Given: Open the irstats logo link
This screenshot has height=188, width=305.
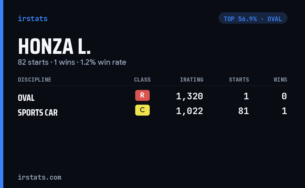Looking at the screenshot, I should coord(33,19).
